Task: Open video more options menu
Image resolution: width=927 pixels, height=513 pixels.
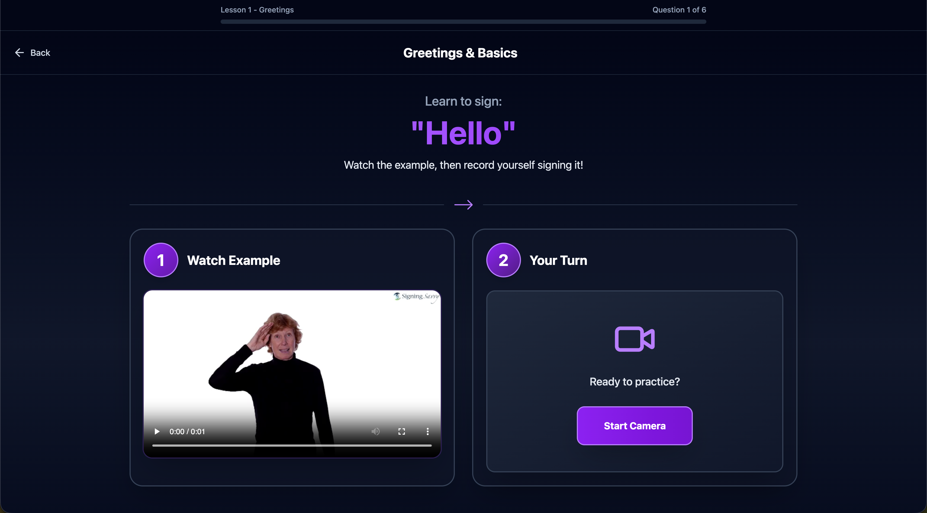Action: click(427, 431)
